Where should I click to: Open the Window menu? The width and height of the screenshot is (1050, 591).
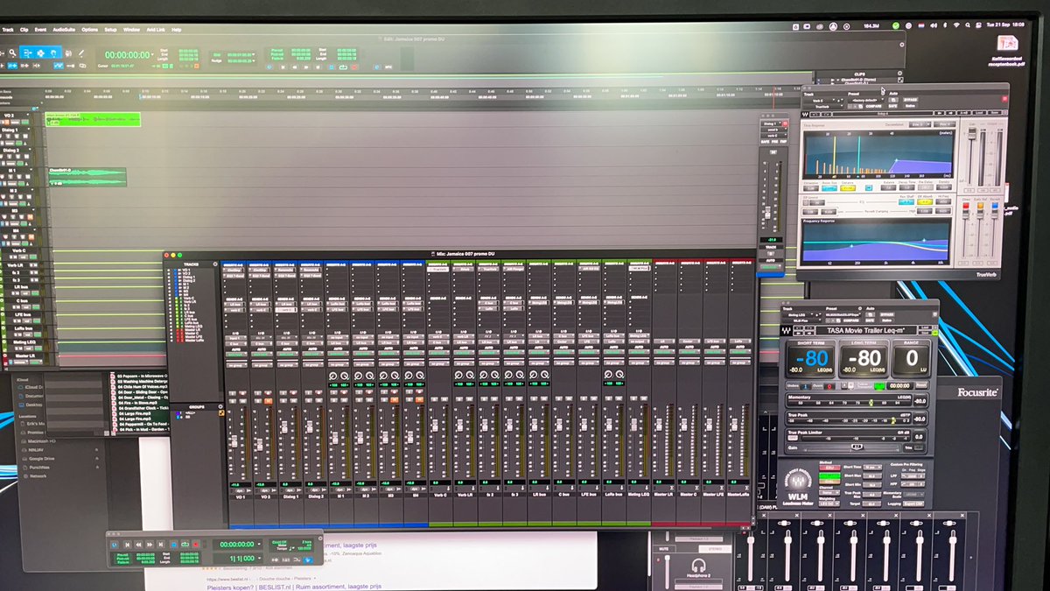coord(131,30)
